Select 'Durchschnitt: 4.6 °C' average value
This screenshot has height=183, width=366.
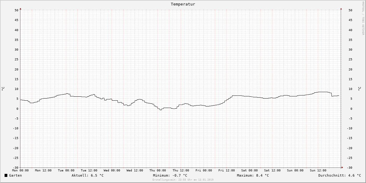click(x=339, y=175)
